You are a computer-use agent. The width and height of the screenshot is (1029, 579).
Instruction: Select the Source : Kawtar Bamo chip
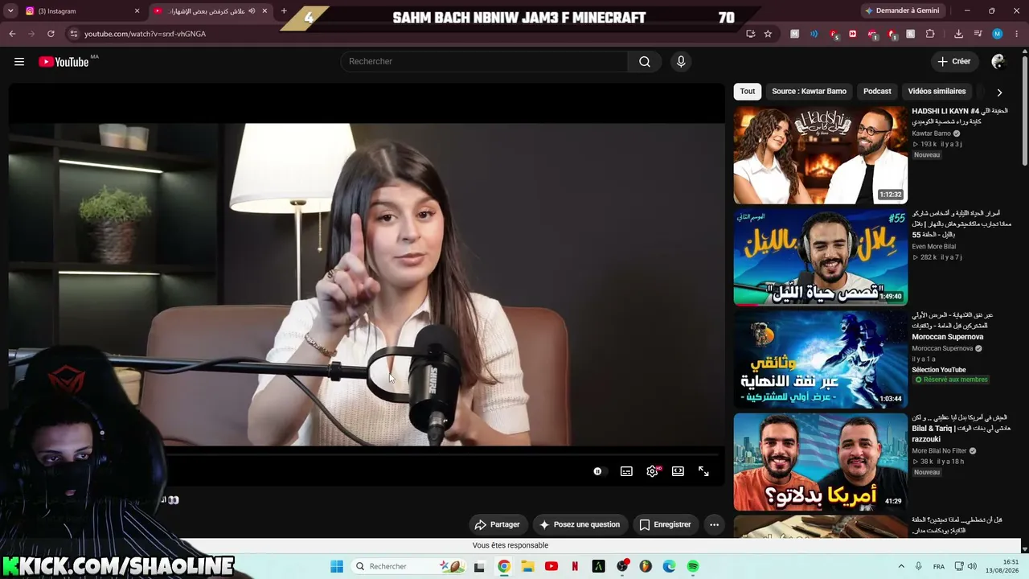point(809,92)
